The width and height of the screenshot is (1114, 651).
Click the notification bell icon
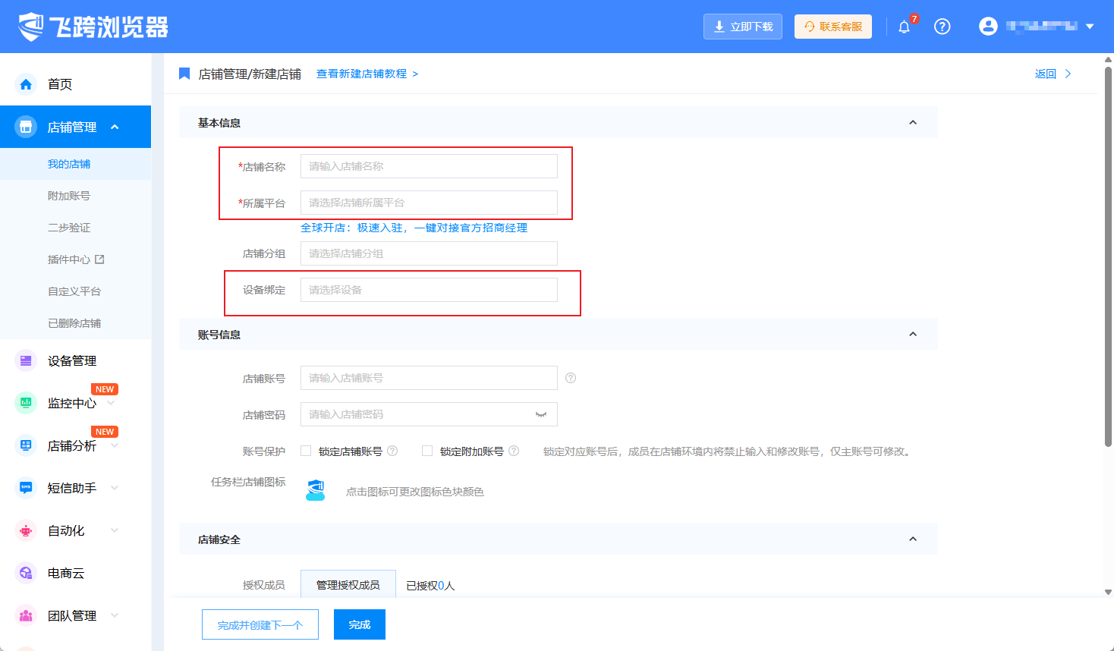point(904,27)
